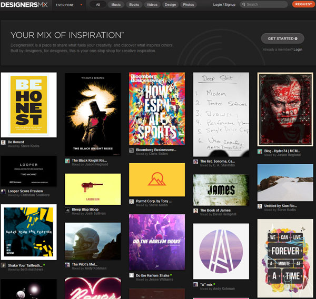Click avatar icon beside Looper Score Preview
The image size is (316, 299).
point(3,192)
